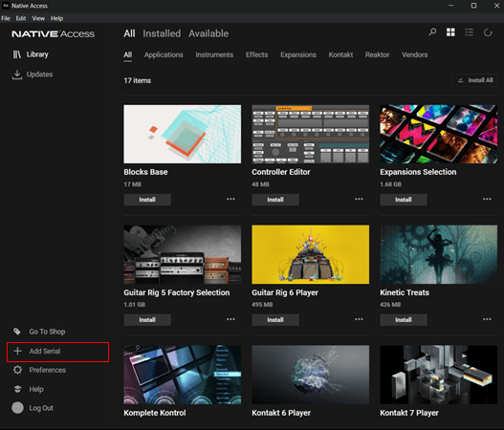
Task: Filter by Effects category
Action: click(257, 54)
